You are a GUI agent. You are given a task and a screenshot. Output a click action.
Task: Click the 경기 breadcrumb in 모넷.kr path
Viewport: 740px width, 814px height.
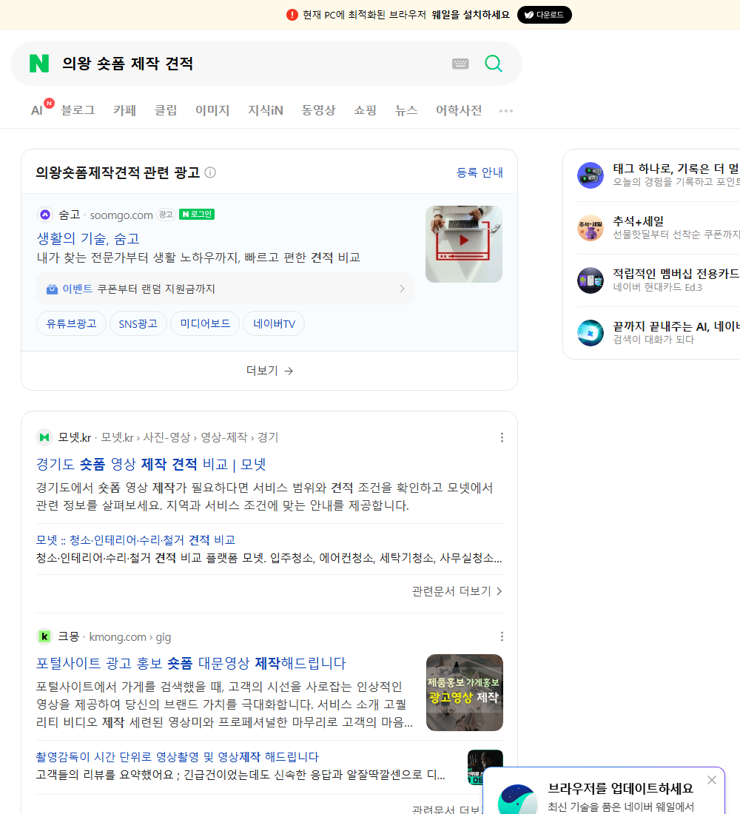268,437
